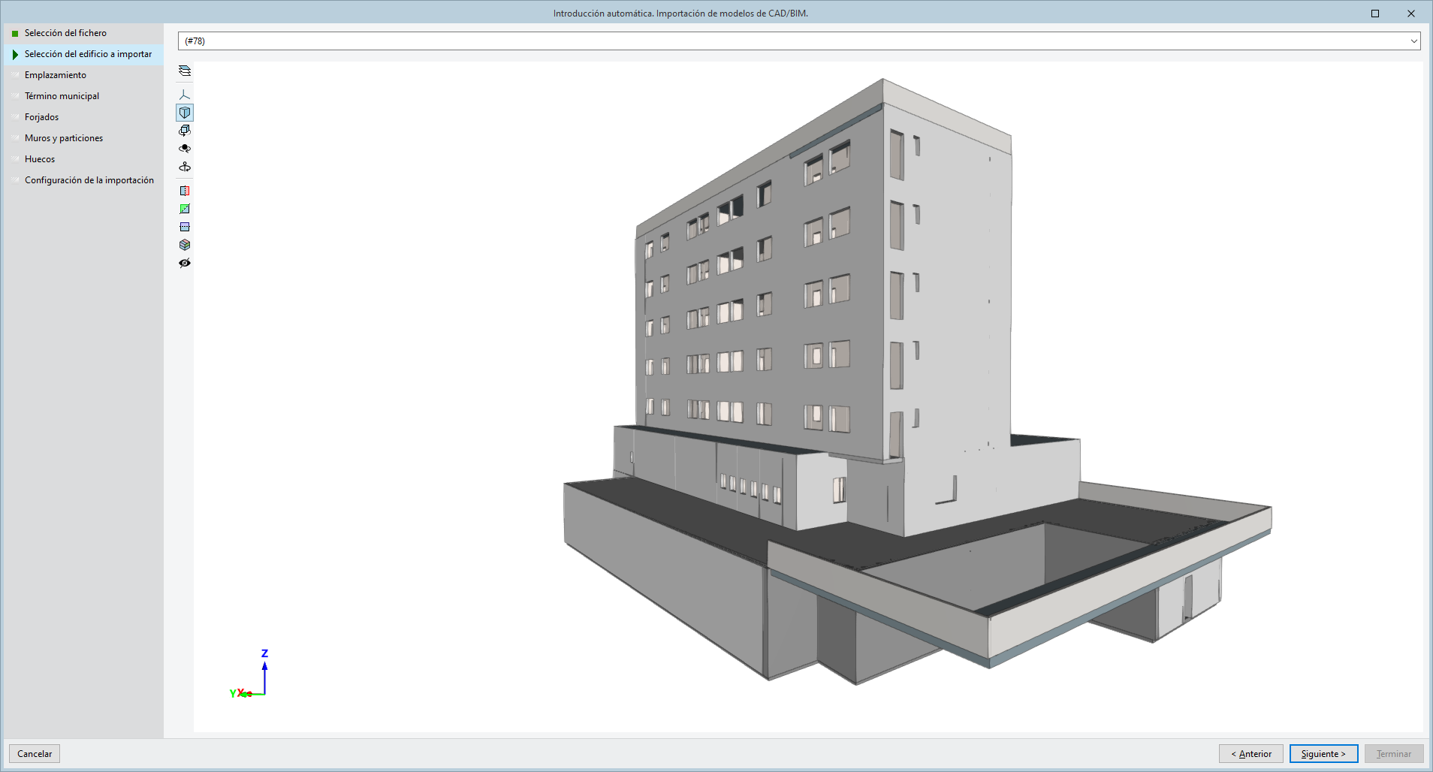The width and height of the screenshot is (1433, 772).
Task: Open the Forjados step
Action: pyautogui.click(x=83, y=117)
